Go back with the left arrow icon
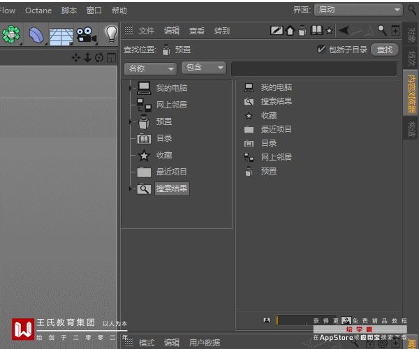This screenshot has height=349, width=419. tap(344, 31)
